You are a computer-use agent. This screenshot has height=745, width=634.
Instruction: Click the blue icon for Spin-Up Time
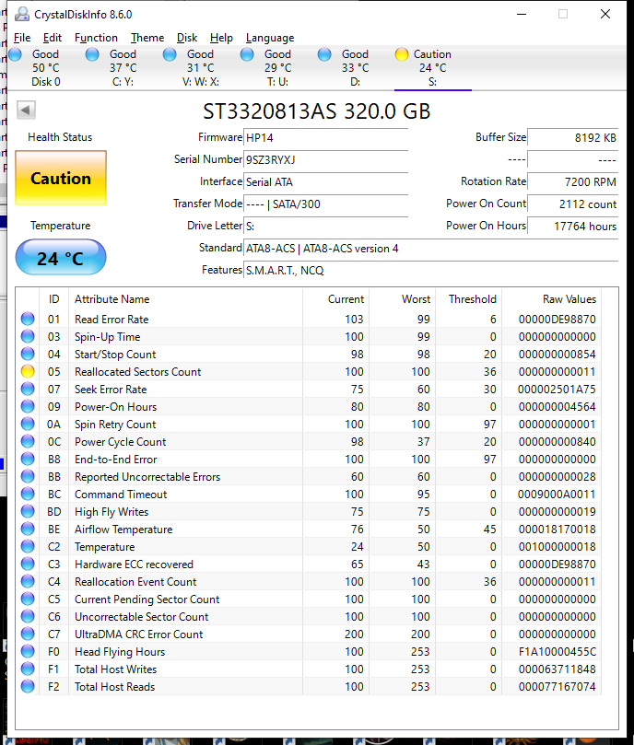click(x=28, y=336)
